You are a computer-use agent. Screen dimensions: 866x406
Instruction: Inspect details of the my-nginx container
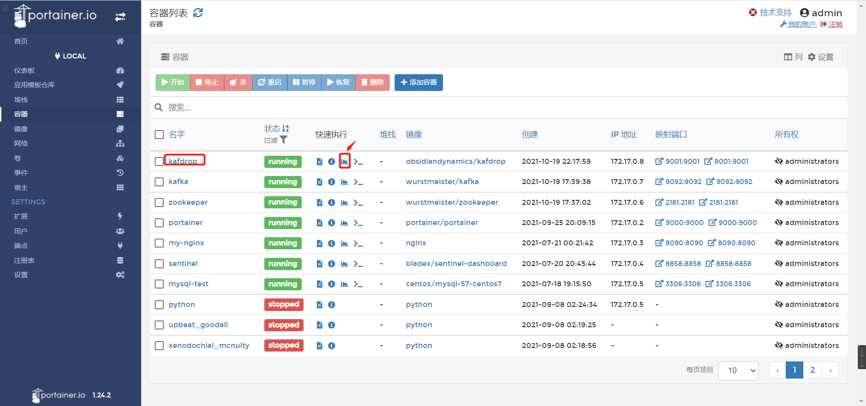coord(332,243)
